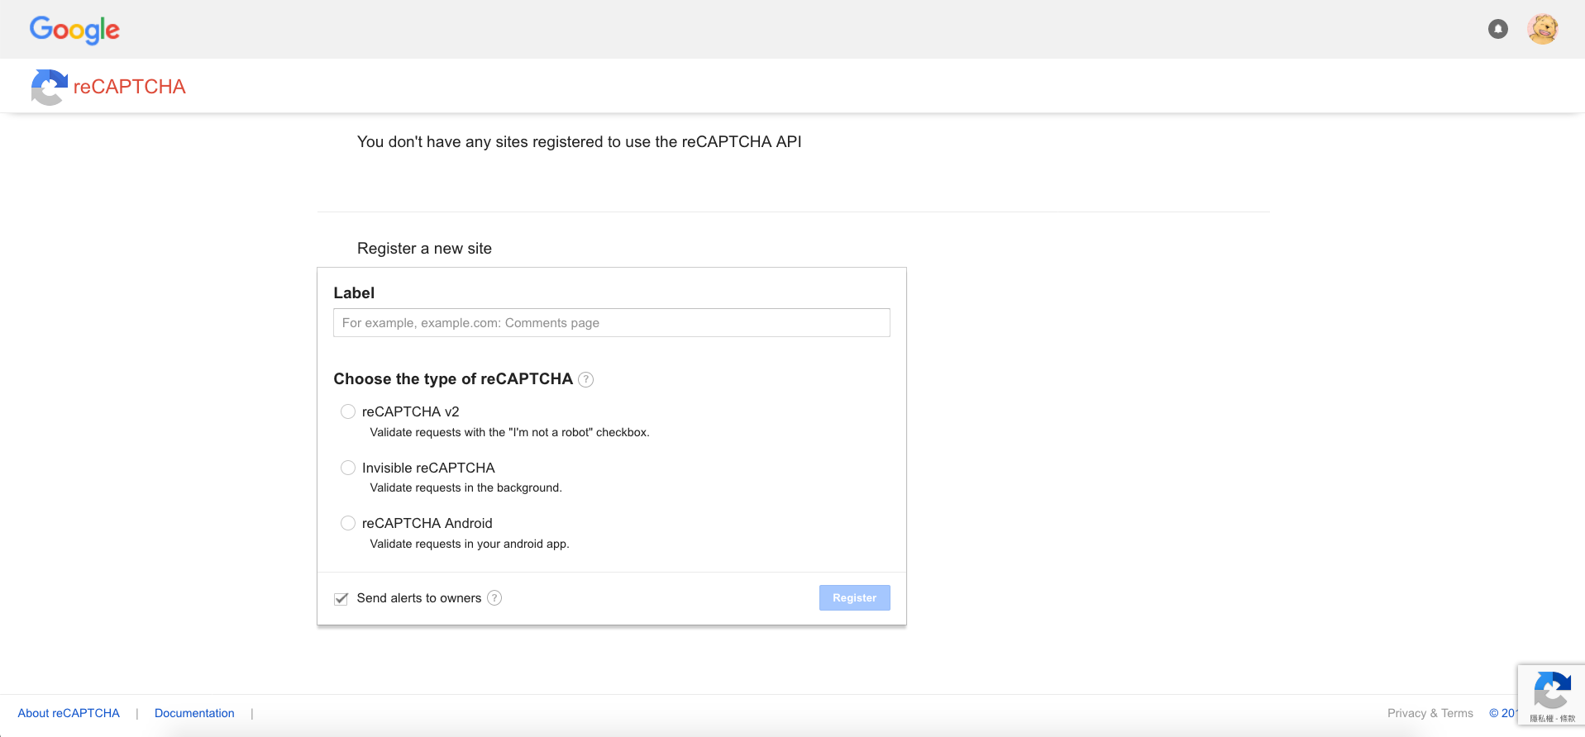Image resolution: width=1585 pixels, height=737 pixels.
Task: Click the reCAPTCHA header title text
Action: 130,87
